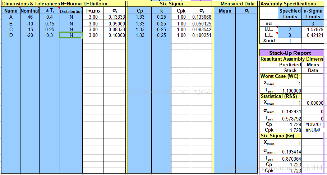Click the highlighted Distribution cell in row D
The height and width of the screenshot is (175, 327).
(x=71, y=35)
